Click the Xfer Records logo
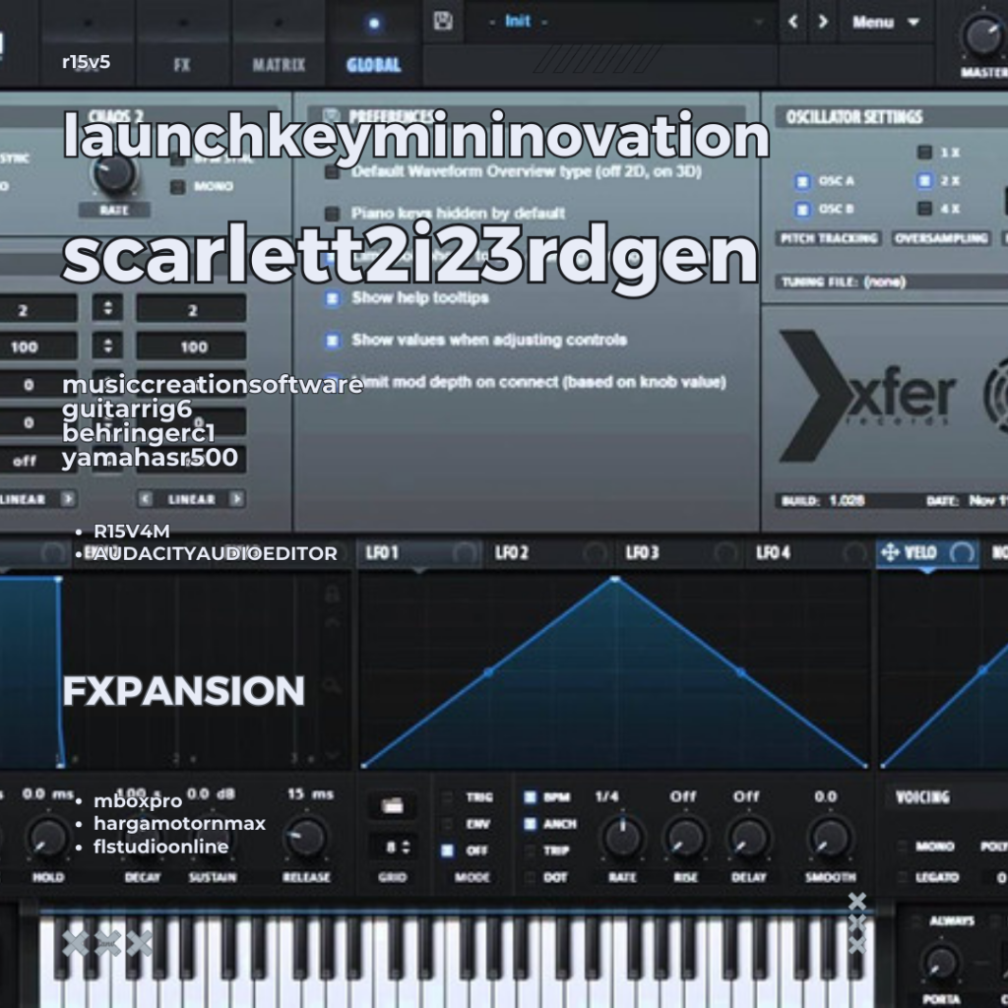This screenshot has width=1008, height=1008. pyautogui.click(x=867, y=396)
